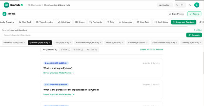Close the first Summary (9/10/2026) chip

pos(147,43)
